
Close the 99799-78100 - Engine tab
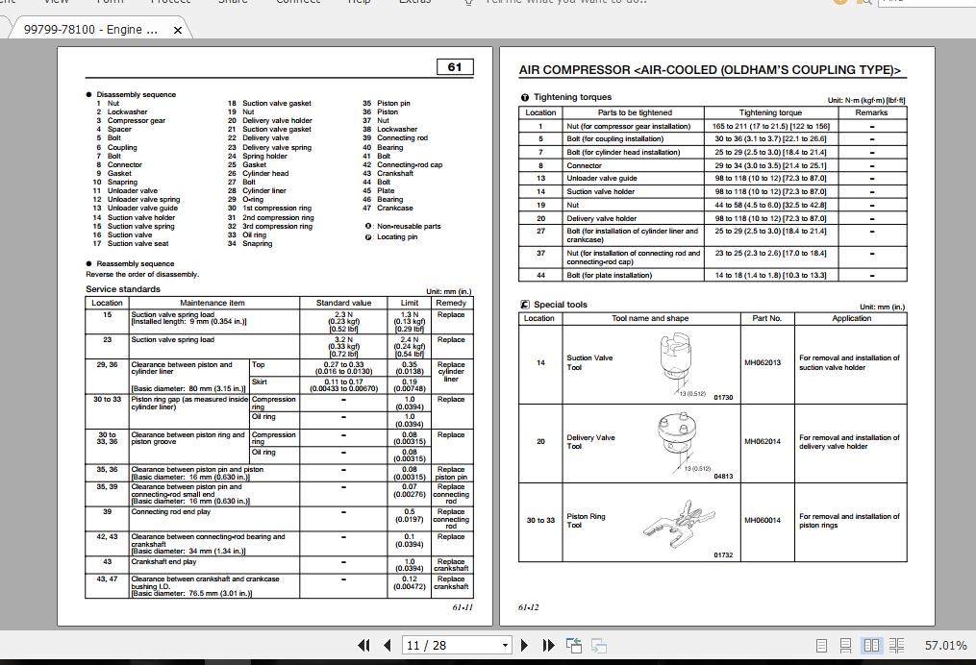point(177,30)
